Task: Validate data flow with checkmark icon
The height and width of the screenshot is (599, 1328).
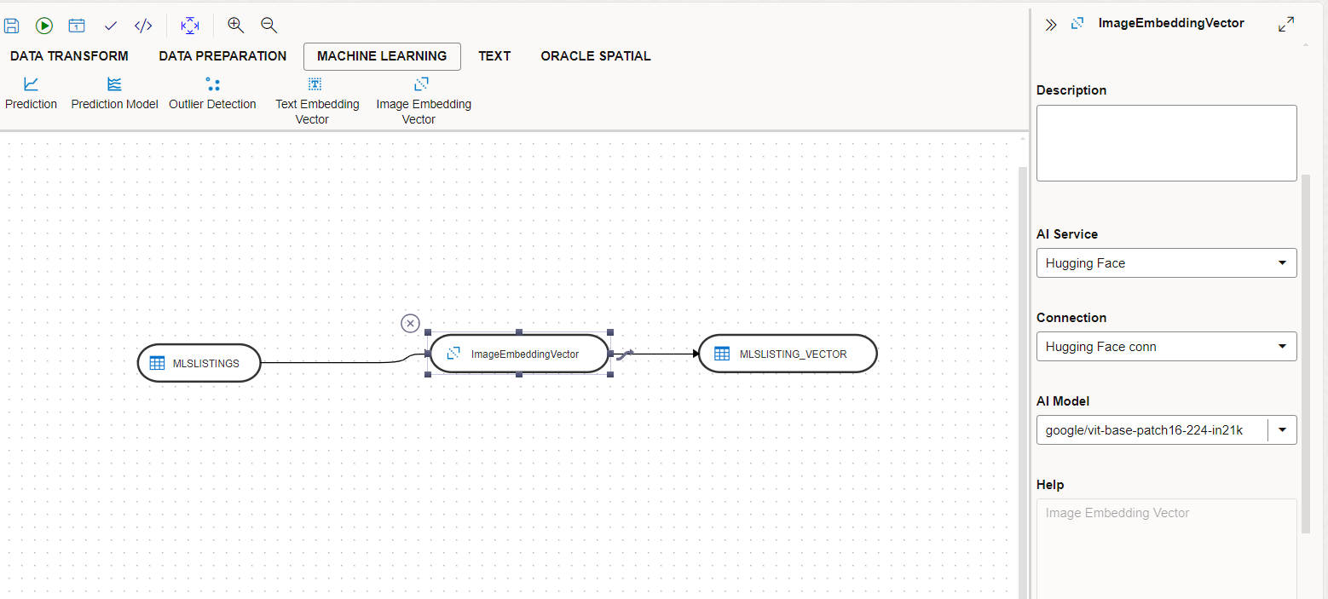Action: point(111,26)
